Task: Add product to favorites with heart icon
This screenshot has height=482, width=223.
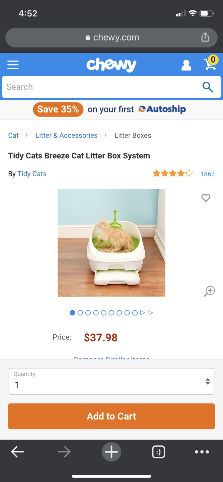Action: [x=206, y=198]
